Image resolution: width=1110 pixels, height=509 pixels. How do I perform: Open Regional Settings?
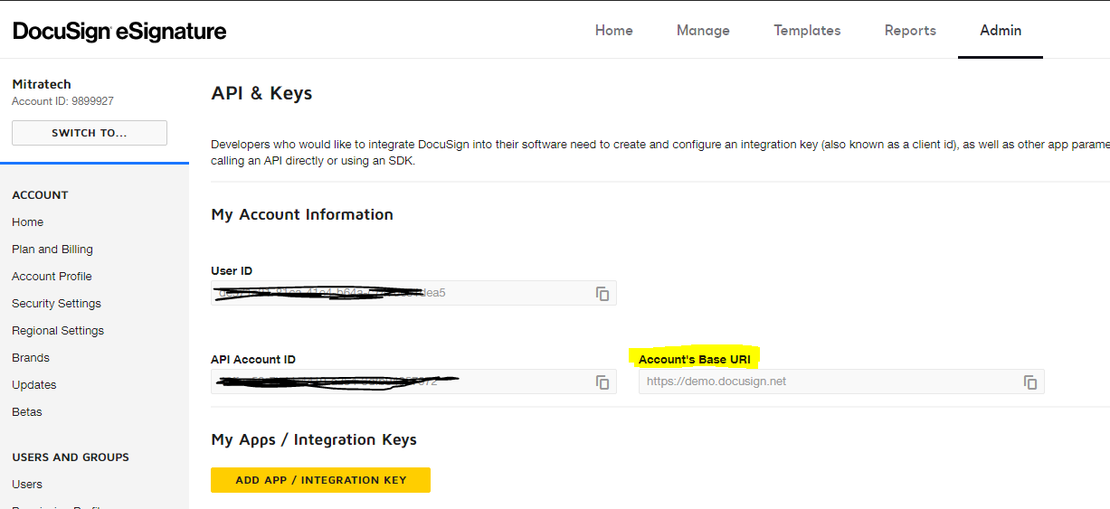pos(58,330)
